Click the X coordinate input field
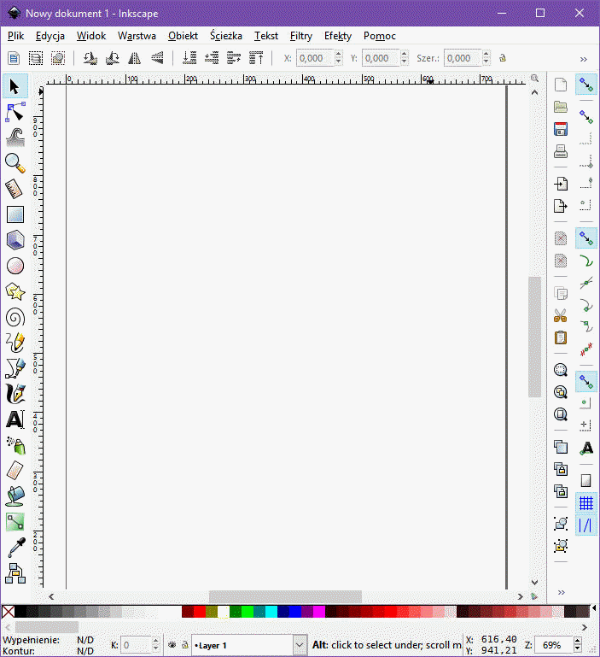 tap(315, 58)
